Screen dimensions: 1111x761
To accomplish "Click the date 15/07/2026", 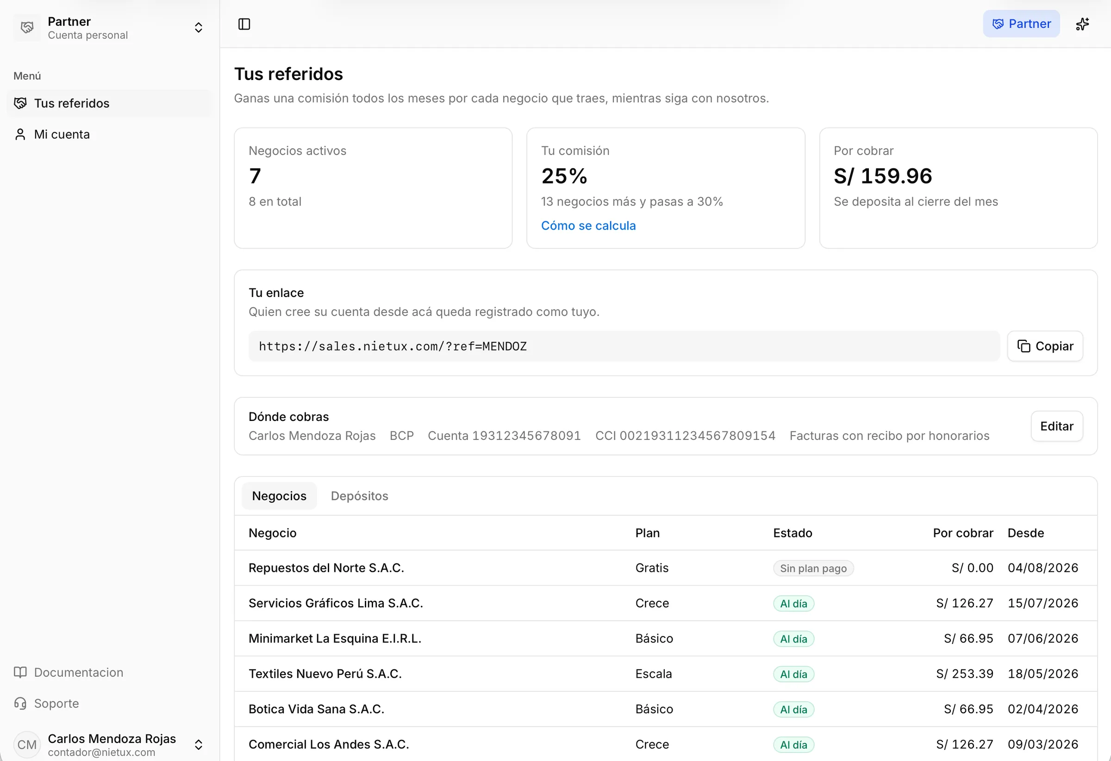I will 1043,603.
